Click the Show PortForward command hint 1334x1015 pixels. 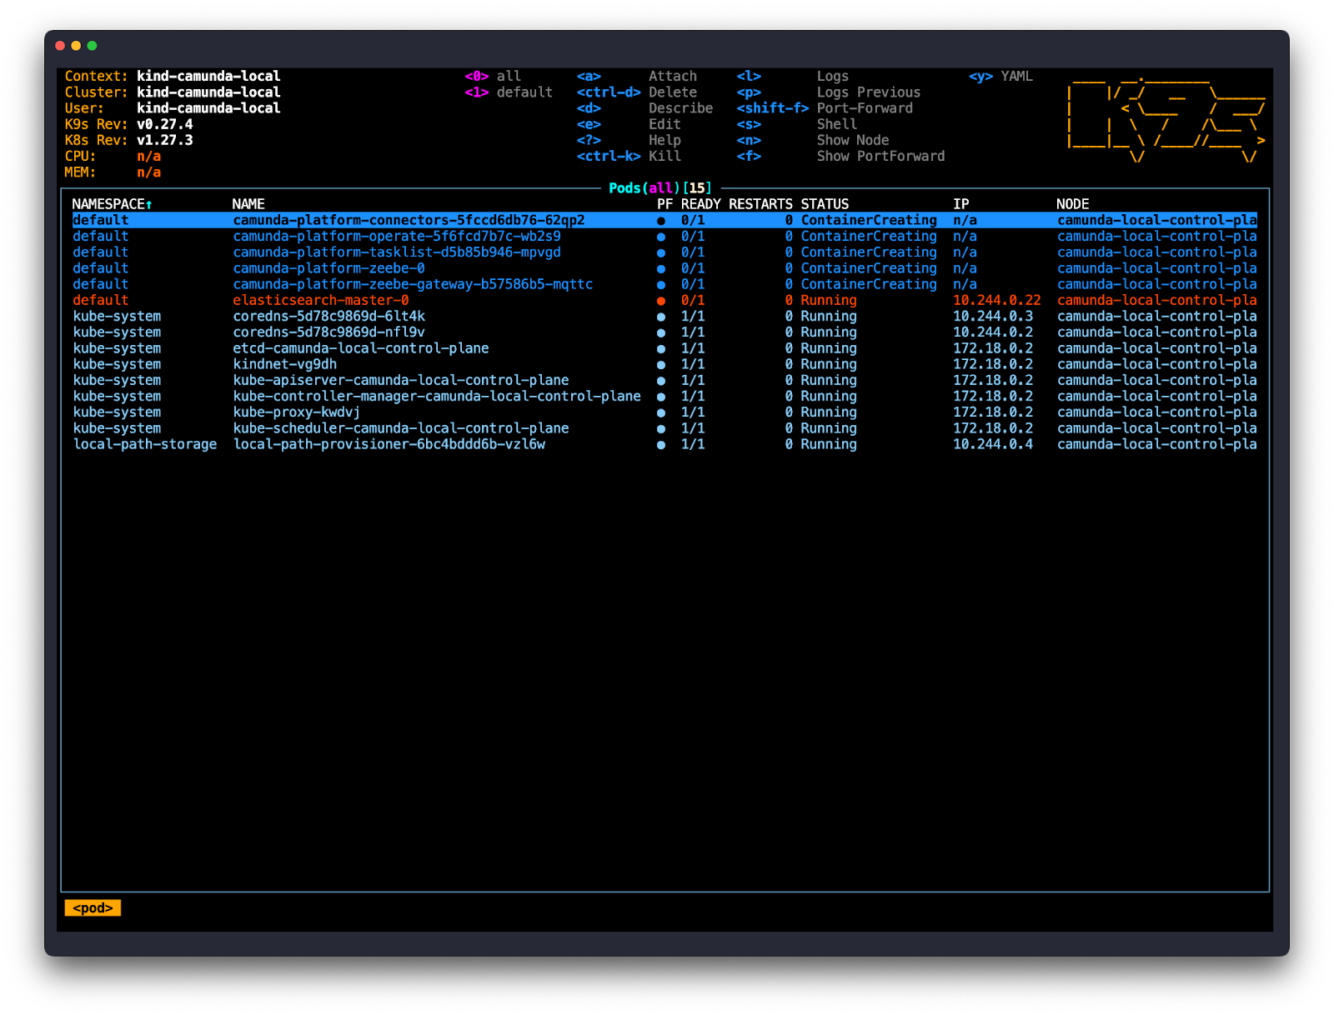click(x=881, y=156)
